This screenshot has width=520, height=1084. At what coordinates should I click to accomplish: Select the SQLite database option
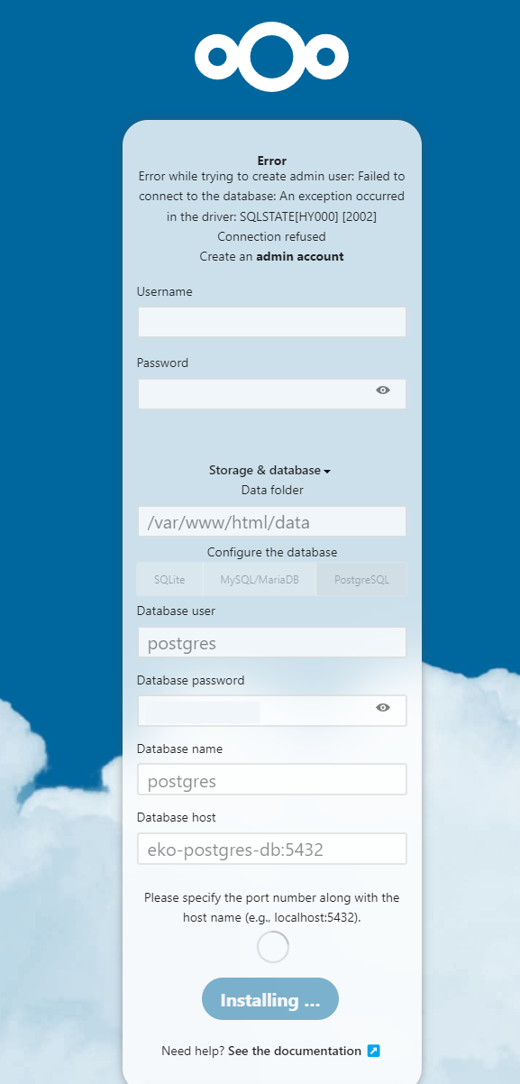[169, 580]
